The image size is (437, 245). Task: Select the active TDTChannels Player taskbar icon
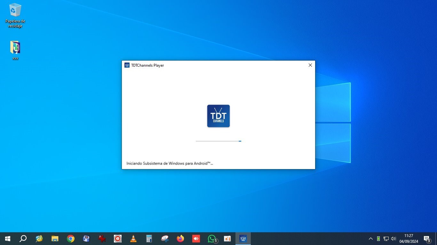242,238
